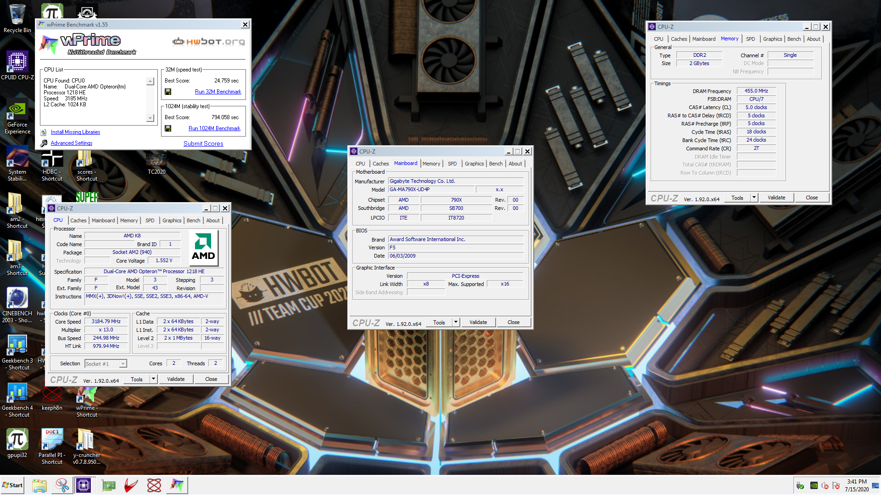Open Bench tab in Mainboard window
The height and width of the screenshot is (495, 881).
pos(496,164)
